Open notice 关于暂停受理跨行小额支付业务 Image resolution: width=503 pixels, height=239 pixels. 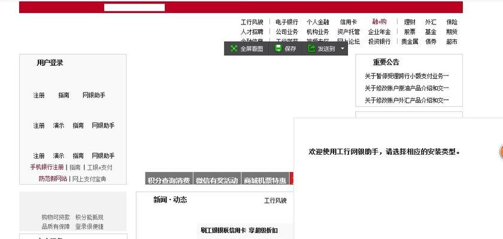[x=407, y=76]
